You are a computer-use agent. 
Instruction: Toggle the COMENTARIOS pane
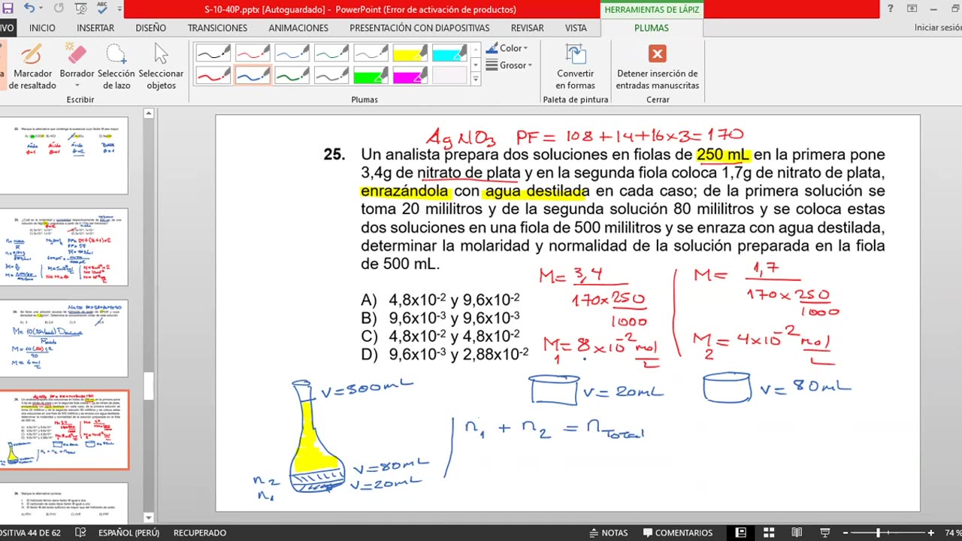[x=676, y=533]
